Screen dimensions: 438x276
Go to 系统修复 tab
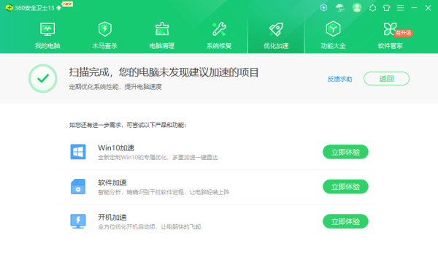pyautogui.click(x=219, y=36)
